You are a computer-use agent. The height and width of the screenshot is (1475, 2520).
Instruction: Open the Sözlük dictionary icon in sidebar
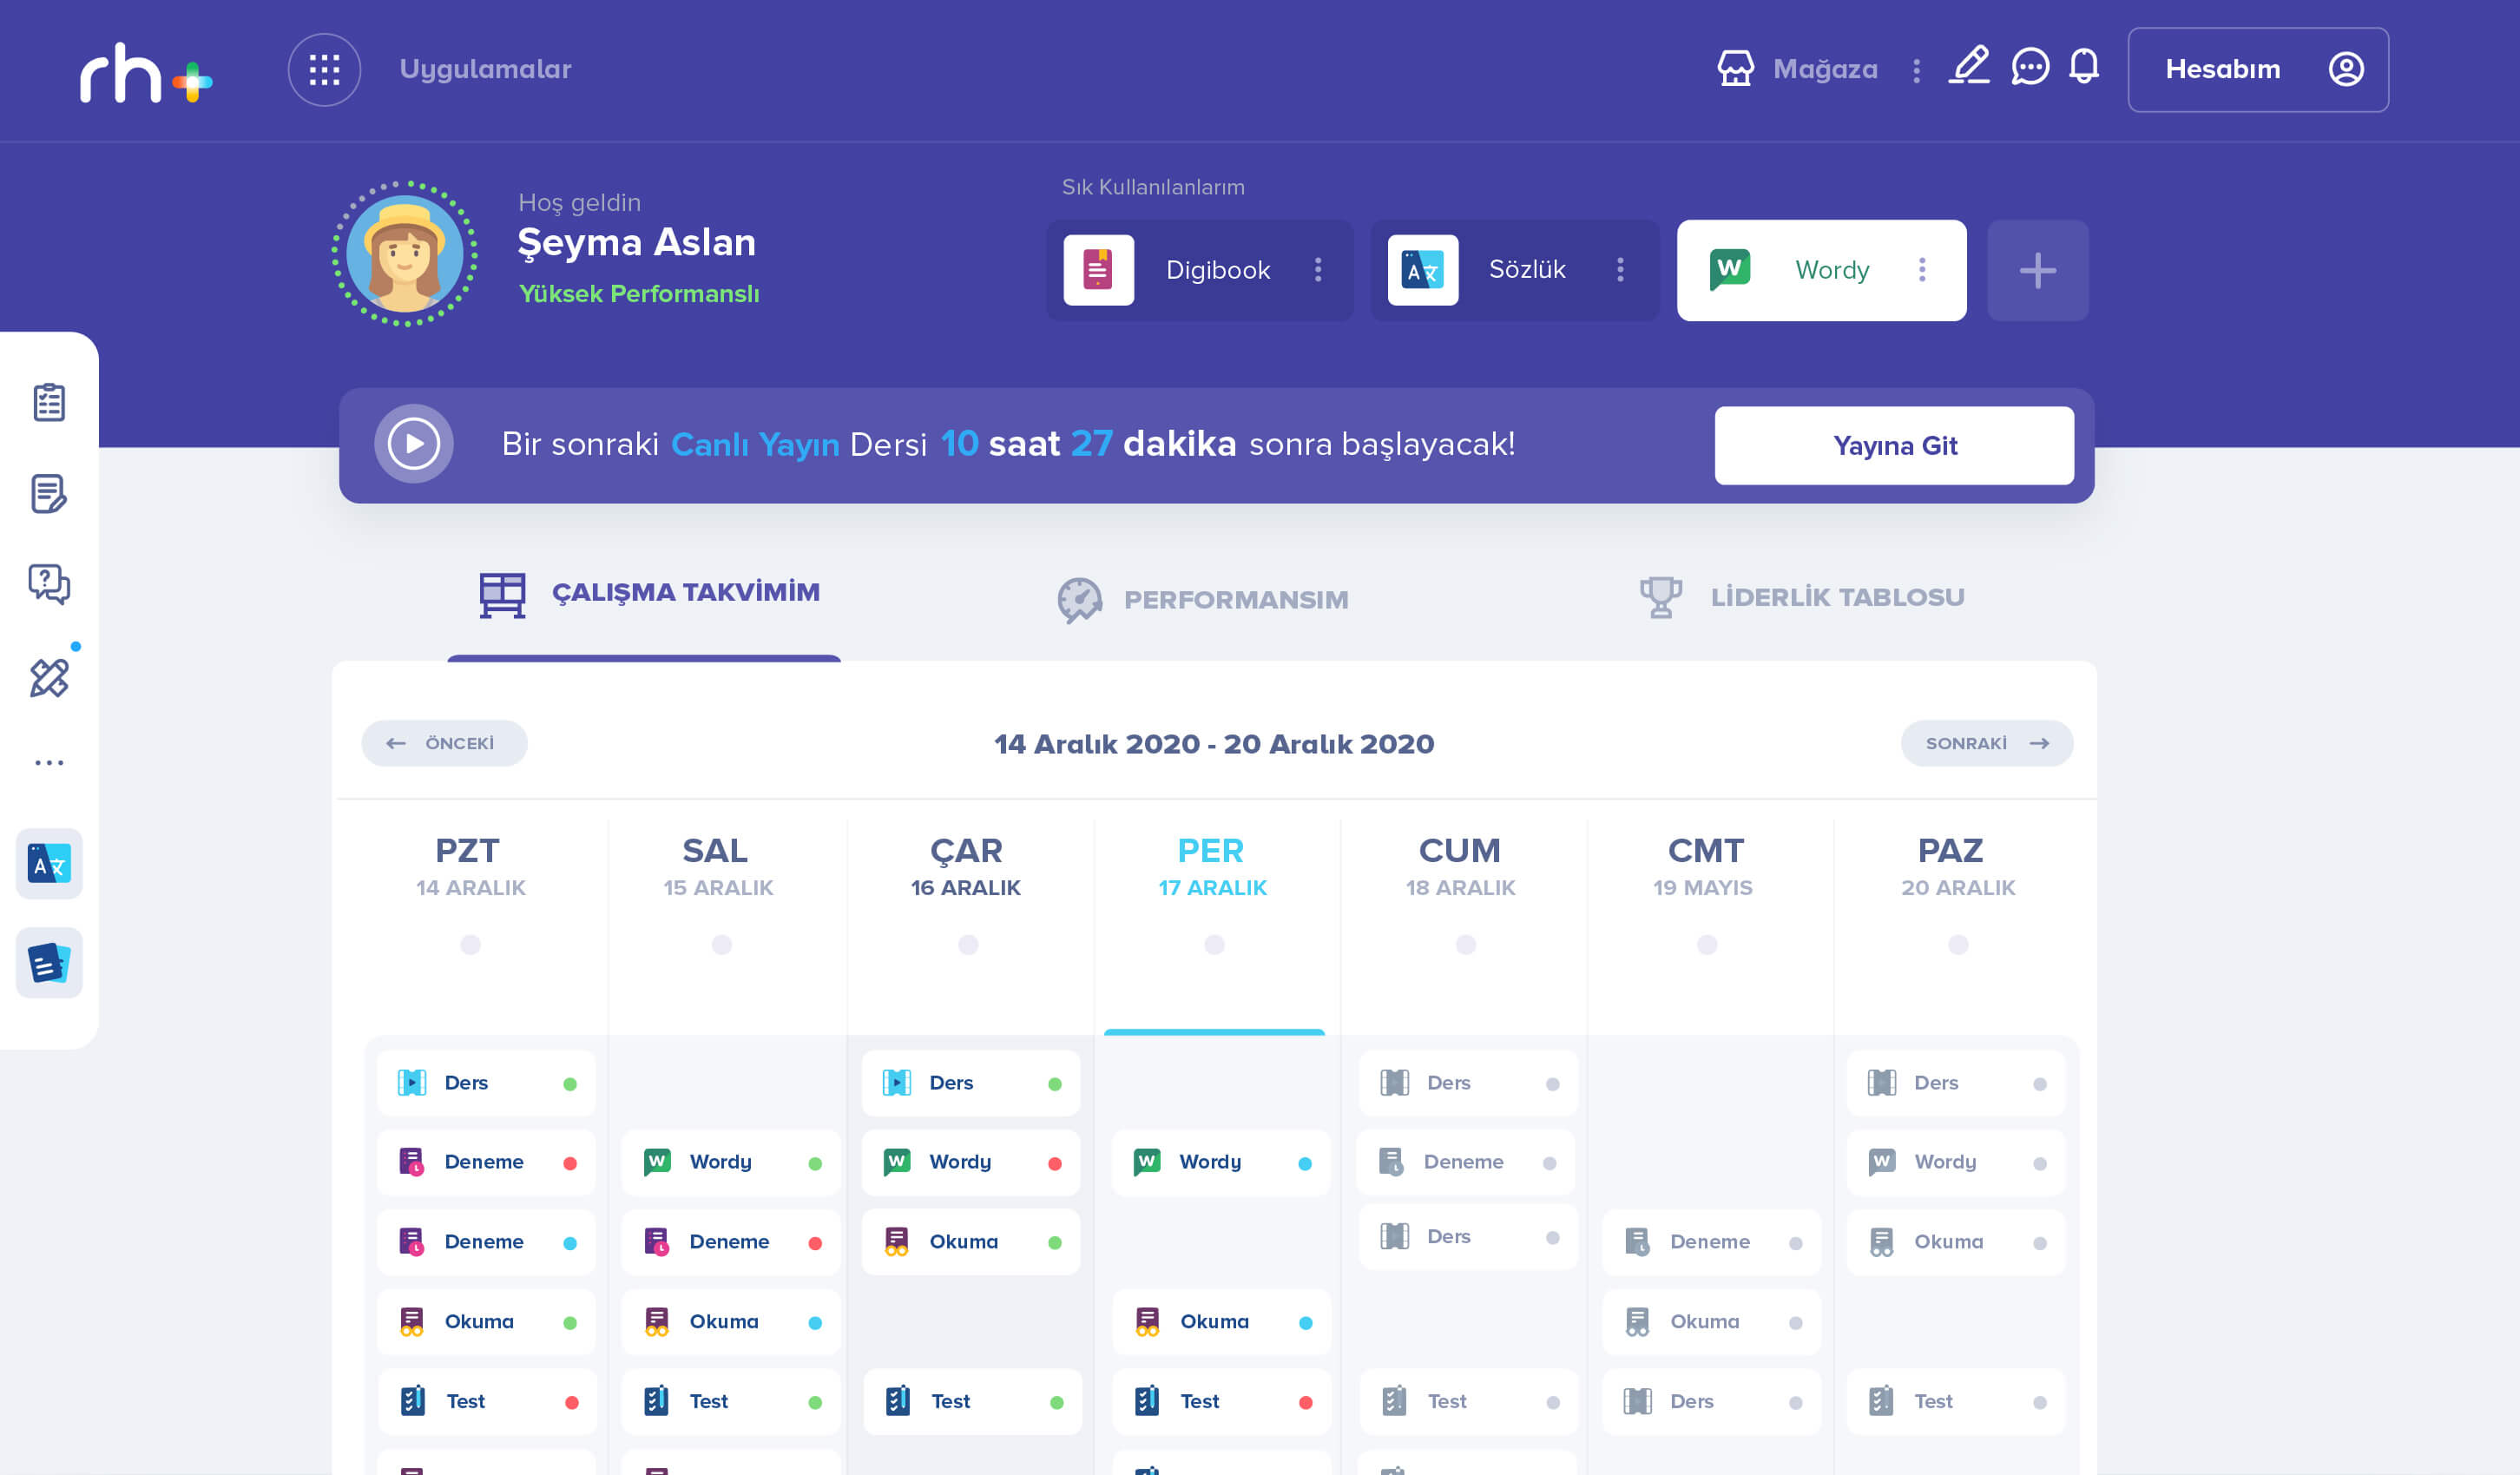pos(49,864)
